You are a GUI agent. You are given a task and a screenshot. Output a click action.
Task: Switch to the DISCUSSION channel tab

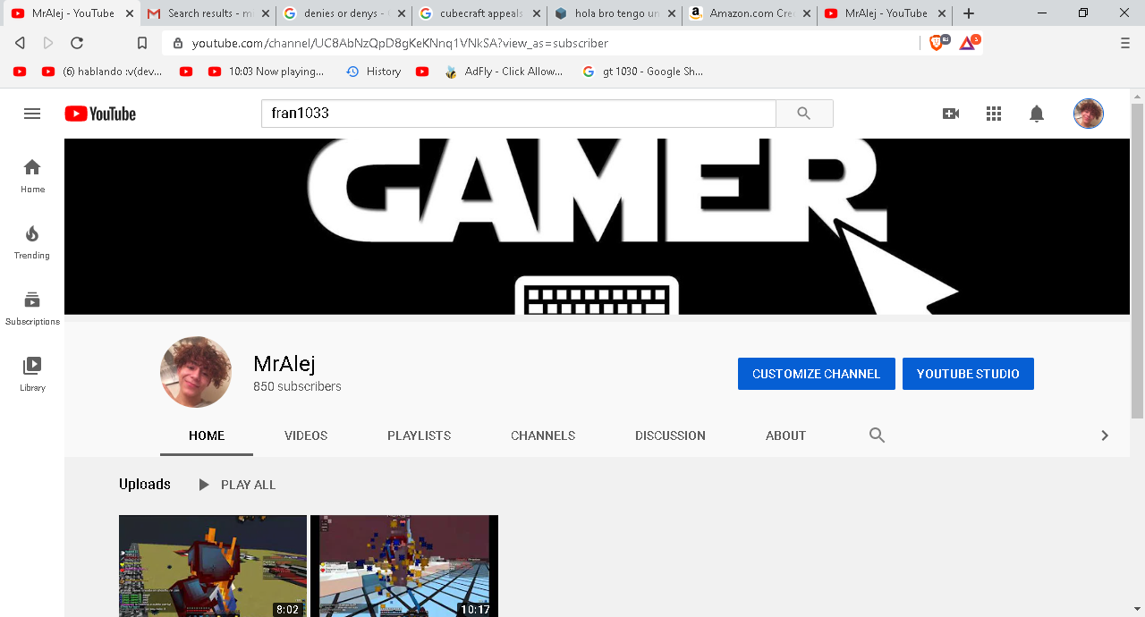click(x=670, y=435)
